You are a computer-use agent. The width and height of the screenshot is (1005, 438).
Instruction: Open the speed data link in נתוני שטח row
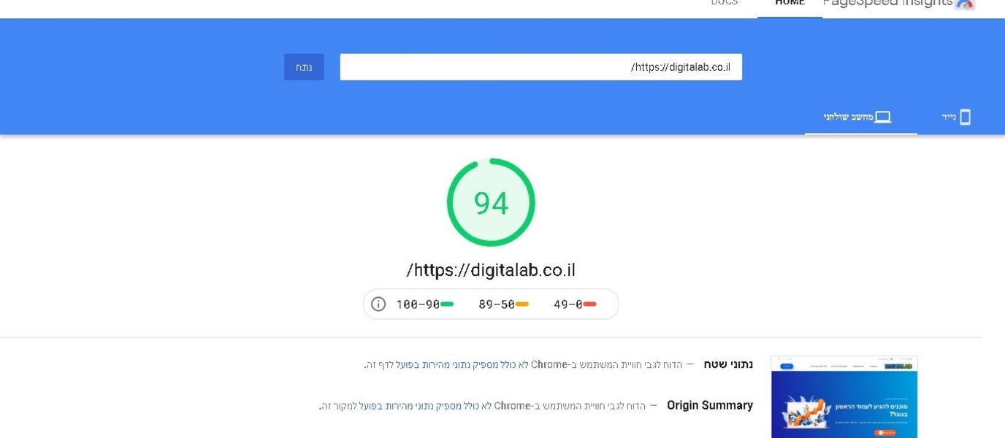[x=462, y=364]
